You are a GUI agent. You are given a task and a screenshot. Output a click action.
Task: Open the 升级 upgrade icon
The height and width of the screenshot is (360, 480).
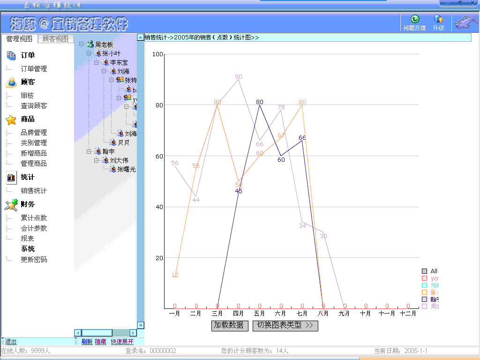pyautogui.click(x=438, y=19)
